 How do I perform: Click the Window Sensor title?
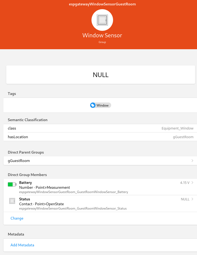tap(102, 35)
